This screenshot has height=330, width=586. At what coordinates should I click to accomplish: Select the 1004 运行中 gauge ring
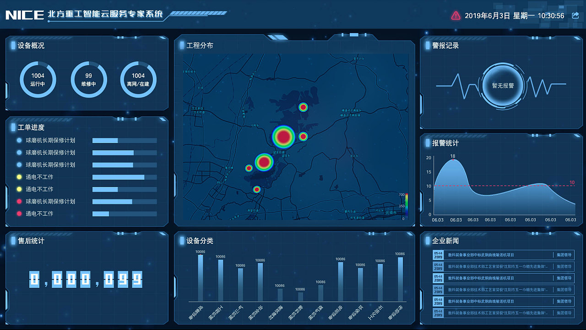(x=38, y=80)
